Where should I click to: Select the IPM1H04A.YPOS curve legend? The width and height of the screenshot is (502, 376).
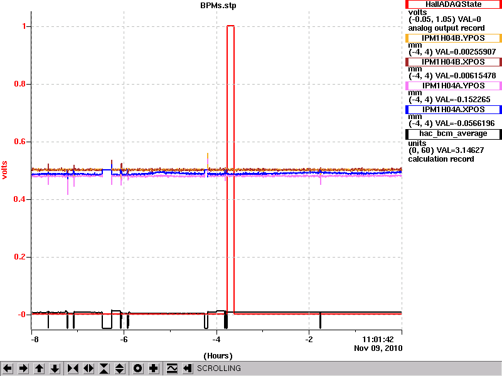coord(453,86)
